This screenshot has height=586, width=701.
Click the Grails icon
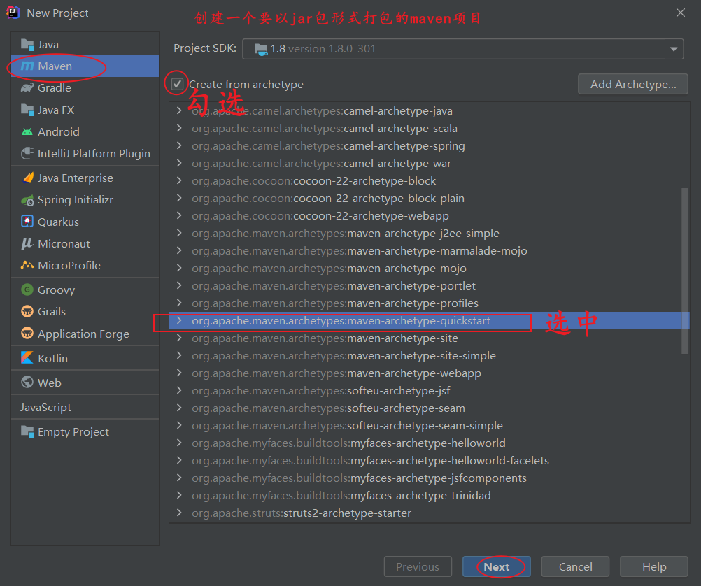(x=27, y=312)
